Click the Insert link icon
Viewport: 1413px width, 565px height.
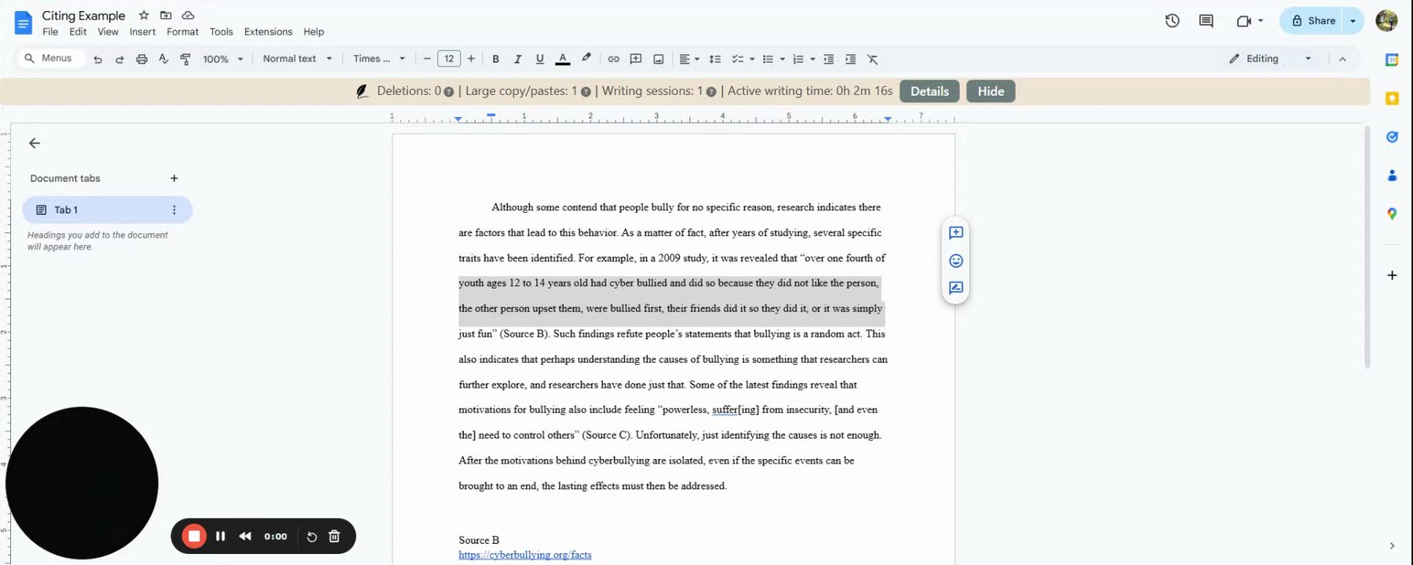[x=613, y=59]
